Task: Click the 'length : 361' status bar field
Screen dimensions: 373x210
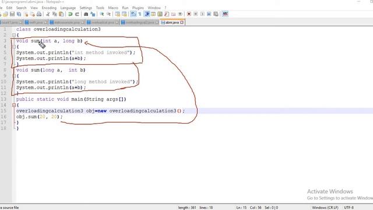Action: coord(187,208)
